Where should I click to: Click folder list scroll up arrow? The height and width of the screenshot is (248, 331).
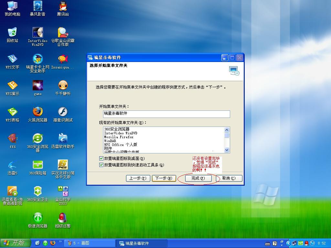pyautogui.click(x=227, y=130)
